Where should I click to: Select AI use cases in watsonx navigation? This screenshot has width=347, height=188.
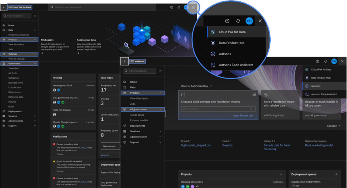pos(137,115)
